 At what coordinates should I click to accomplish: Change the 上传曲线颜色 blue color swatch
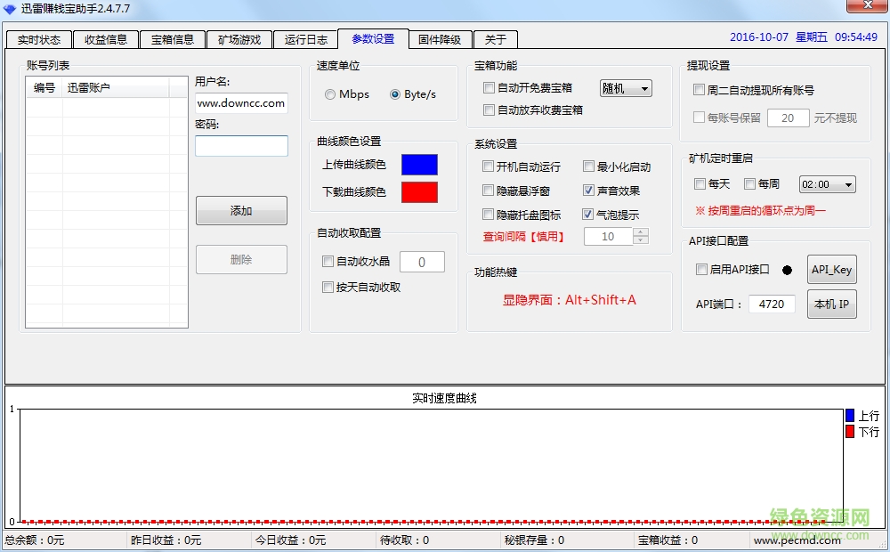(x=419, y=165)
